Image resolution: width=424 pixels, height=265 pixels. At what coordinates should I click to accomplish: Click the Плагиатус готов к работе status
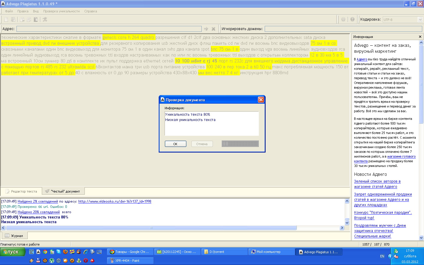pyautogui.click(x=20, y=244)
